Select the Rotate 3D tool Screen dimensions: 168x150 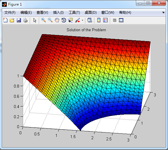tap(64, 20)
